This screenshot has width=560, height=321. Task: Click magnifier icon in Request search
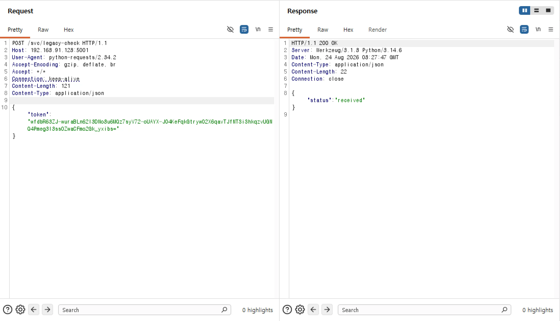click(224, 310)
